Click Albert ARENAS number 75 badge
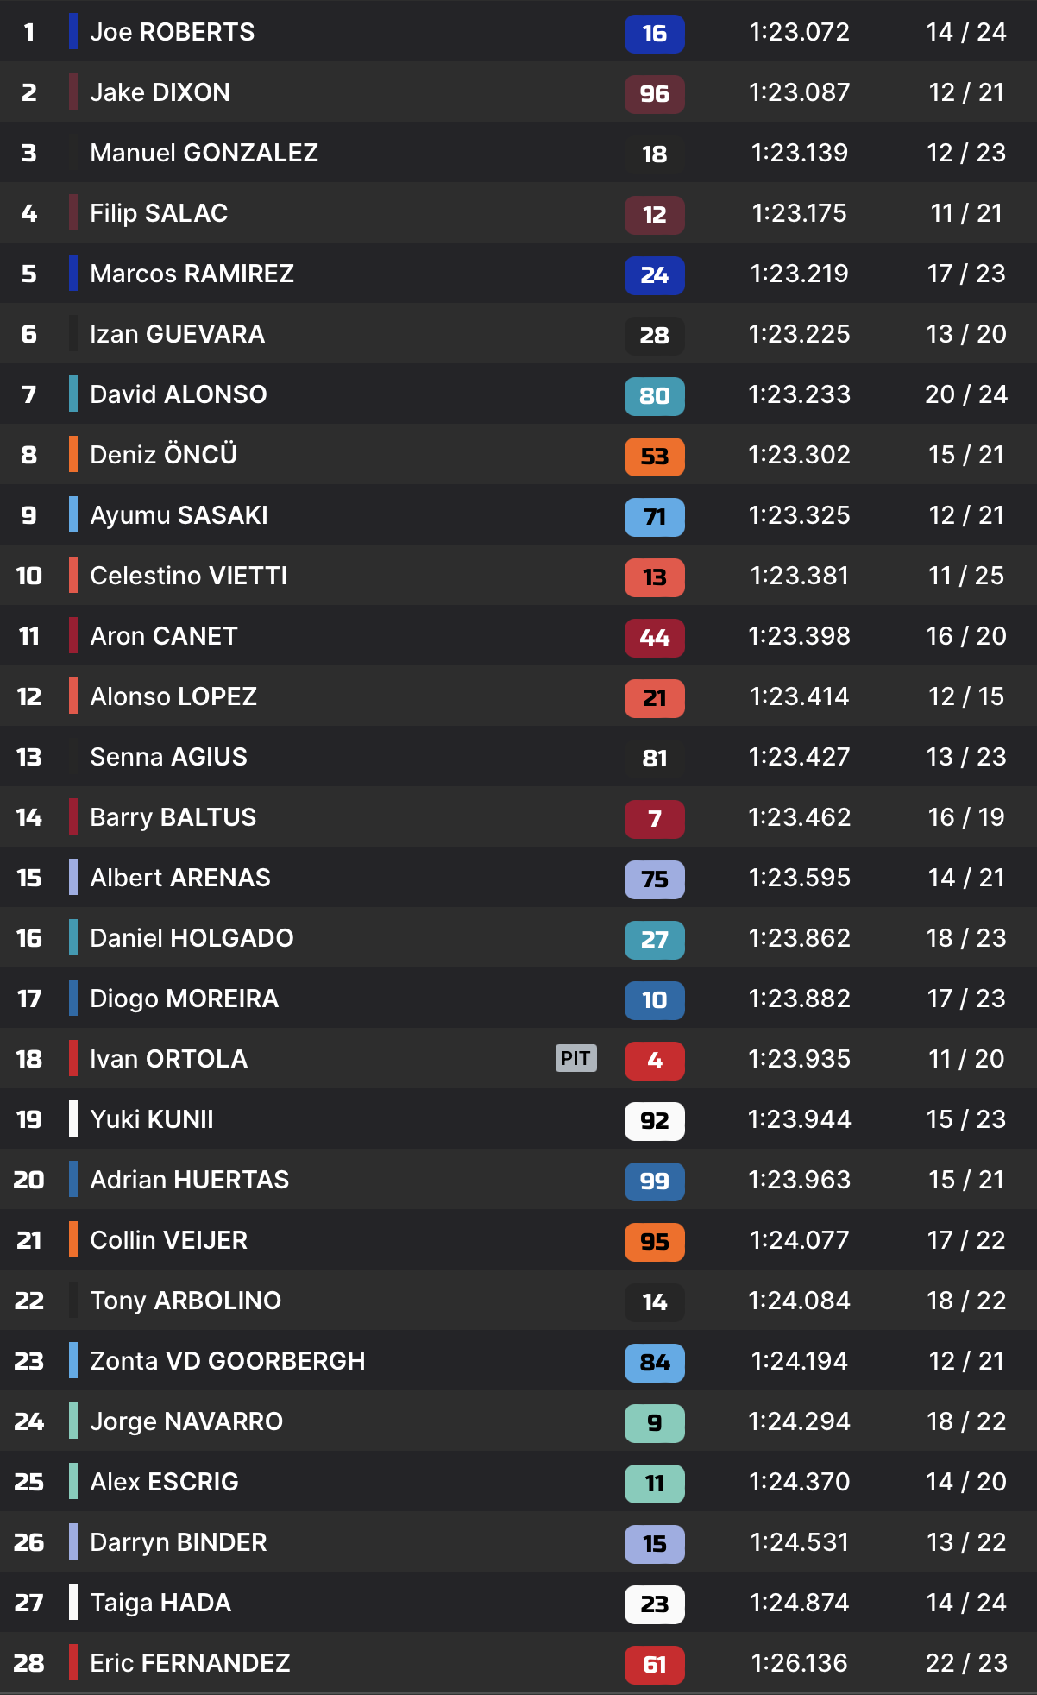 point(654,879)
